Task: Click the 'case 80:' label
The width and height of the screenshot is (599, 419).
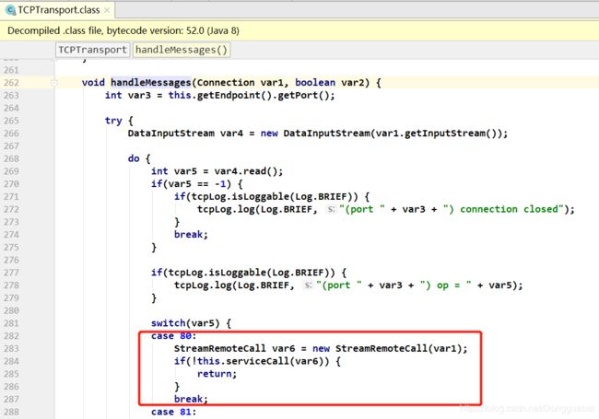Action: (173, 336)
